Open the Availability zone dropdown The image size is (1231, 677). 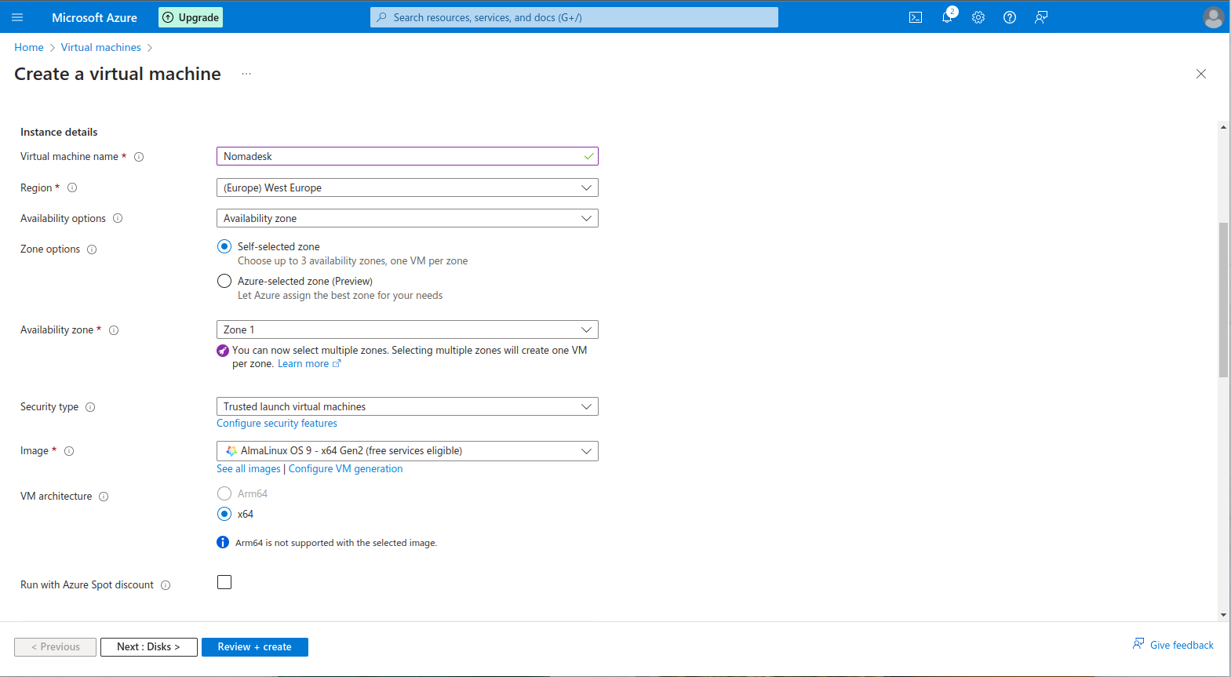point(407,329)
